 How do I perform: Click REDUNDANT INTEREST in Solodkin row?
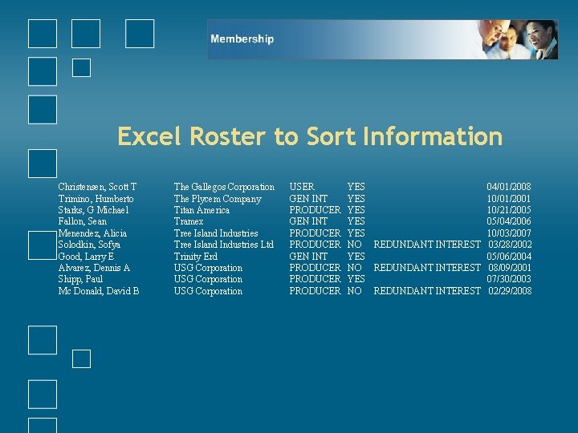pos(427,245)
